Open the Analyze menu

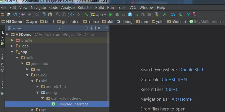68,8
